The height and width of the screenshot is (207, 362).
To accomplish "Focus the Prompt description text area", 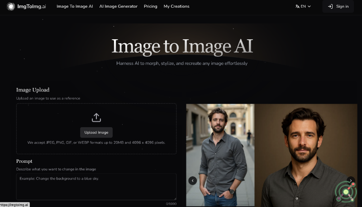I will [96, 187].
